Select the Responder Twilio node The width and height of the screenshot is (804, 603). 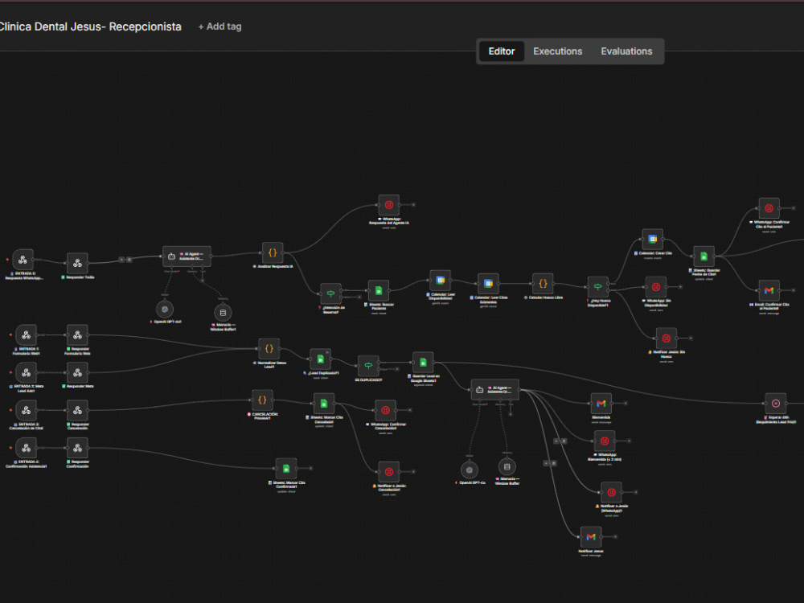click(77, 263)
